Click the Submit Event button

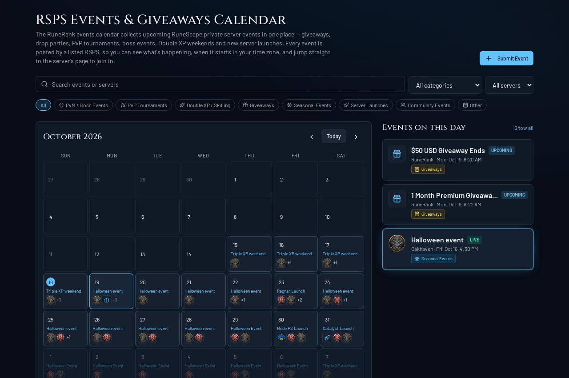coord(506,58)
